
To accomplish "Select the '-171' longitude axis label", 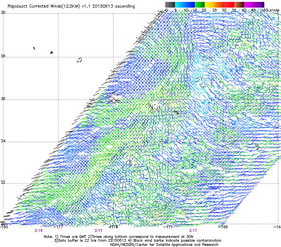I will click(x=169, y=227).
